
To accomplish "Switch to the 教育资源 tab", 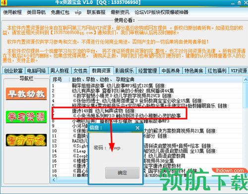I will tap(101, 70).
